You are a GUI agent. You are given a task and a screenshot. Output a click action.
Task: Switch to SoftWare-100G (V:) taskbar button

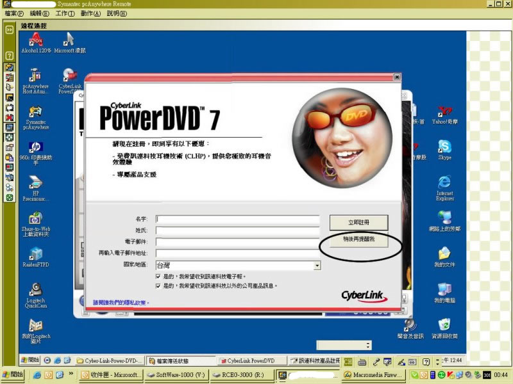point(176,375)
